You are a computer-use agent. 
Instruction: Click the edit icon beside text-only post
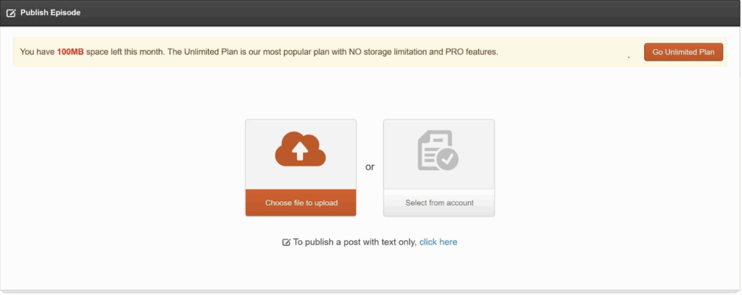[286, 242]
